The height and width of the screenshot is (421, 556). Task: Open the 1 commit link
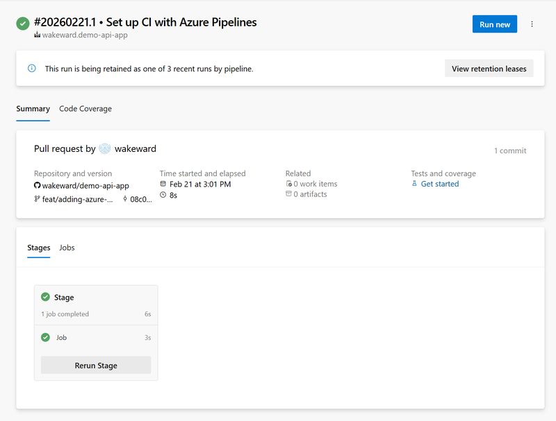[509, 151]
